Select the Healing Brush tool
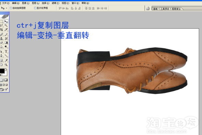This screenshot has height=135, width=202. pyautogui.click(x=2, y=35)
